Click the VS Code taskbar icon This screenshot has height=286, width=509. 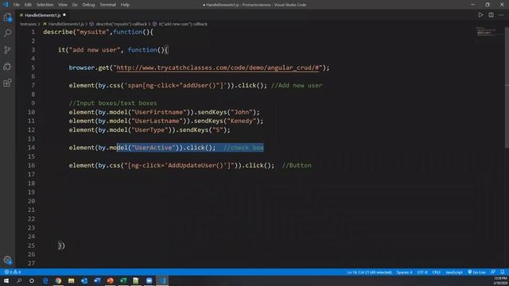tap(162, 280)
